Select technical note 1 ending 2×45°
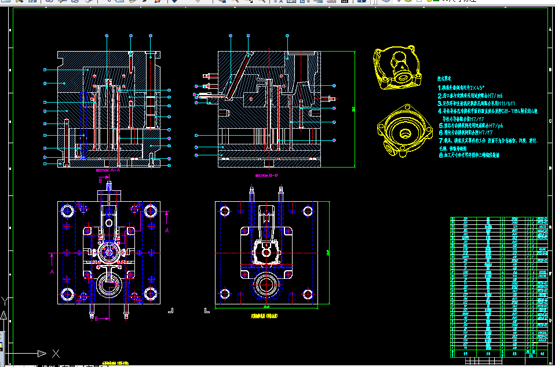 (462, 88)
